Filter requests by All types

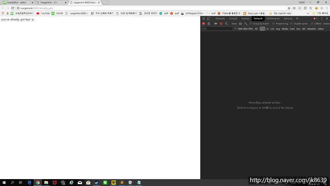point(256,28)
